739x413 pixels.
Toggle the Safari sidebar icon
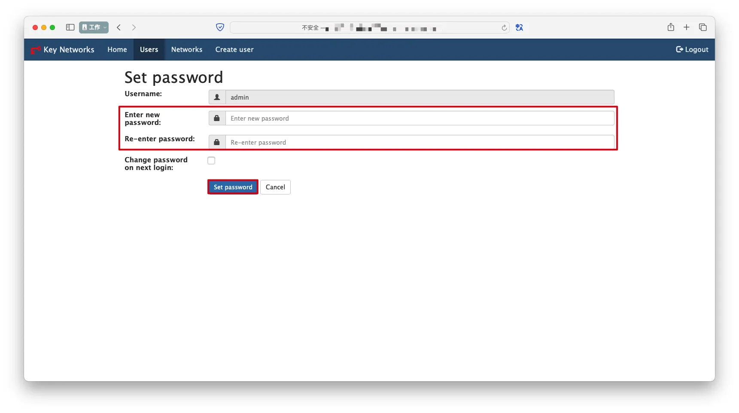(x=70, y=27)
